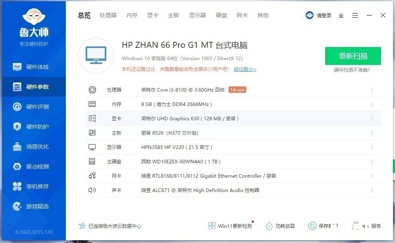Switch to the 内存 tab
This screenshot has height=243, width=395.
point(132,15)
